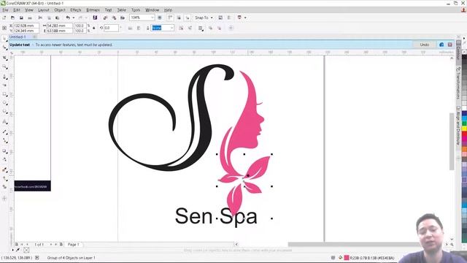Select the Ellipse tool
467x263 pixels.
4,103
